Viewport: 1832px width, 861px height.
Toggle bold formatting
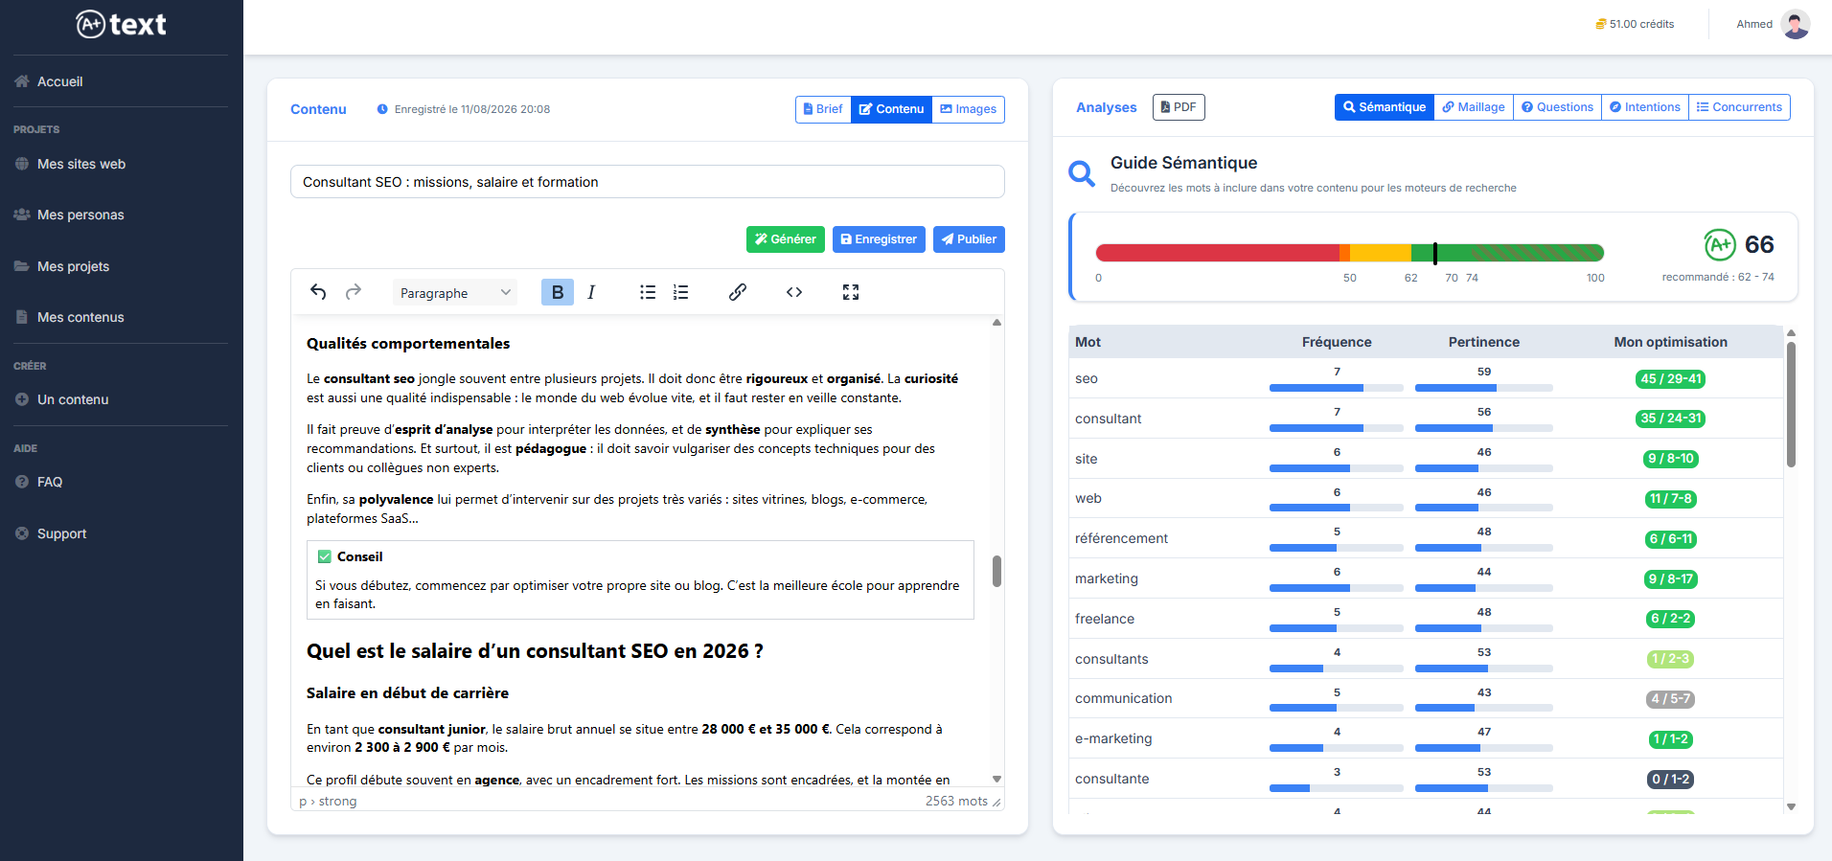[x=558, y=292]
